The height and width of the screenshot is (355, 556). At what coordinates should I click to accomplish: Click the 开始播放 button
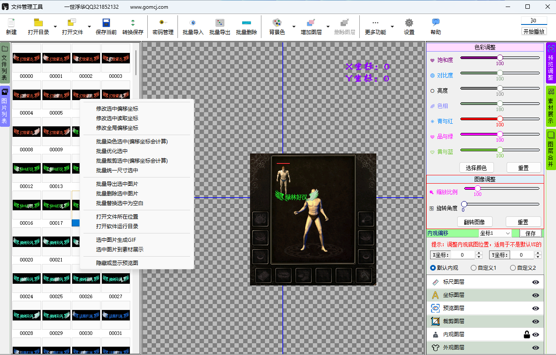coord(534,31)
